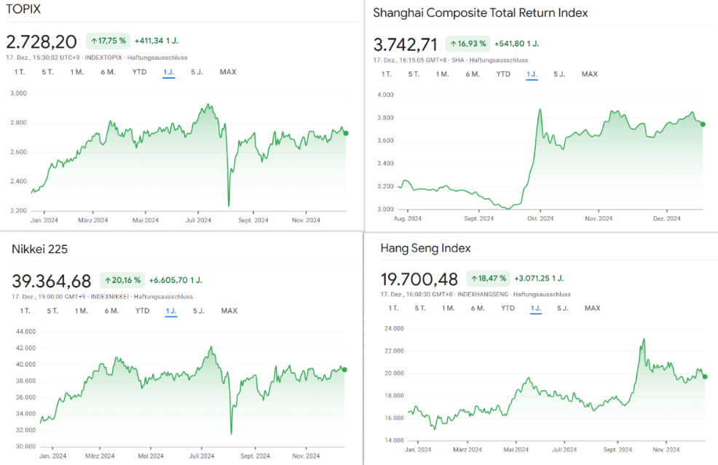Click the Hang Seng Index heading
The width and height of the screenshot is (718, 465).
tap(425, 248)
